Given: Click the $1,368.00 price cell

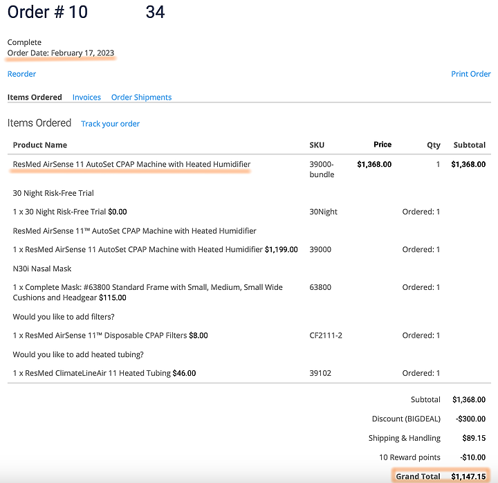Looking at the screenshot, I should pyautogui.click(x=374, y=164).
